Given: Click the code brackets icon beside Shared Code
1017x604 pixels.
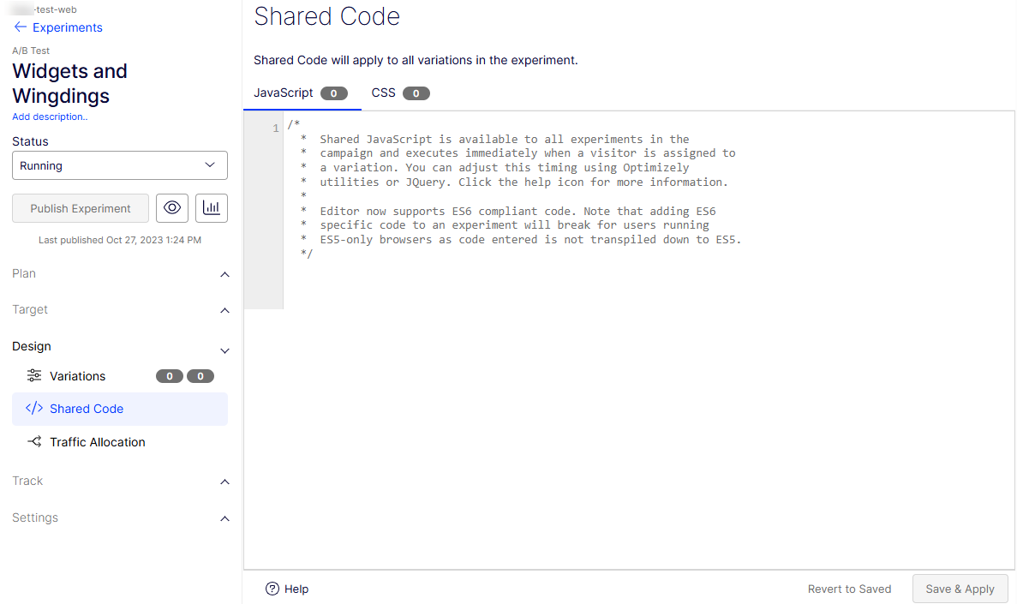Looking at the screenshot, I should point(33,409).
